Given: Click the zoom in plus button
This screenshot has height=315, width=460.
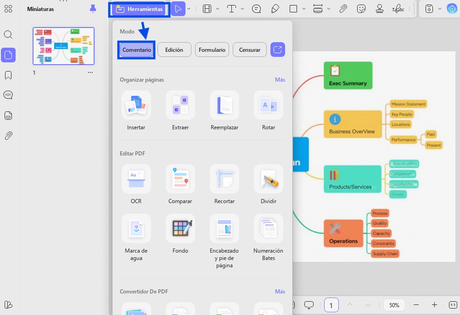Looking at the screenshot, I should [434, 305].
